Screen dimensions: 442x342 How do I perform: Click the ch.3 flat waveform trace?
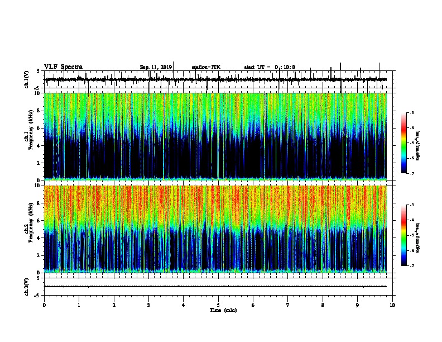[x=215, y=287]
